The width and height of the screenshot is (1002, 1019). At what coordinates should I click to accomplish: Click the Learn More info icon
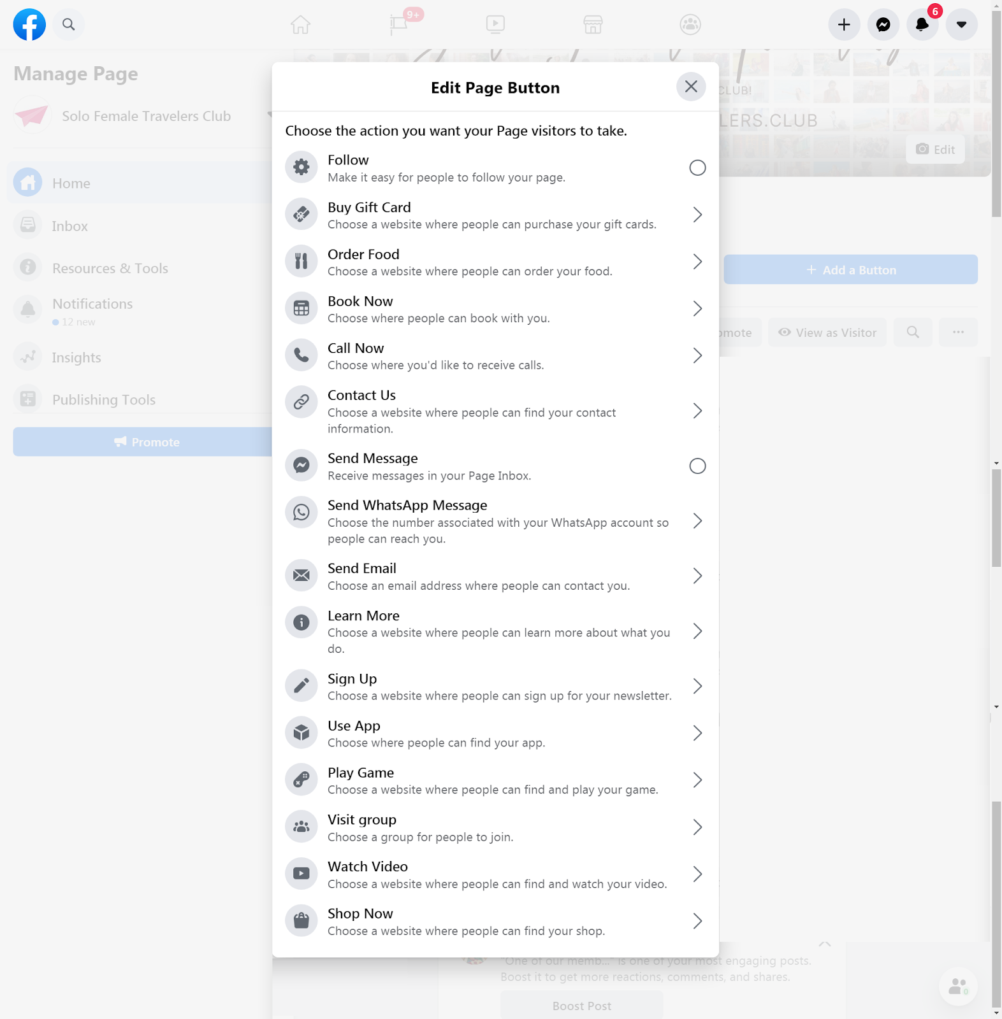301,623
